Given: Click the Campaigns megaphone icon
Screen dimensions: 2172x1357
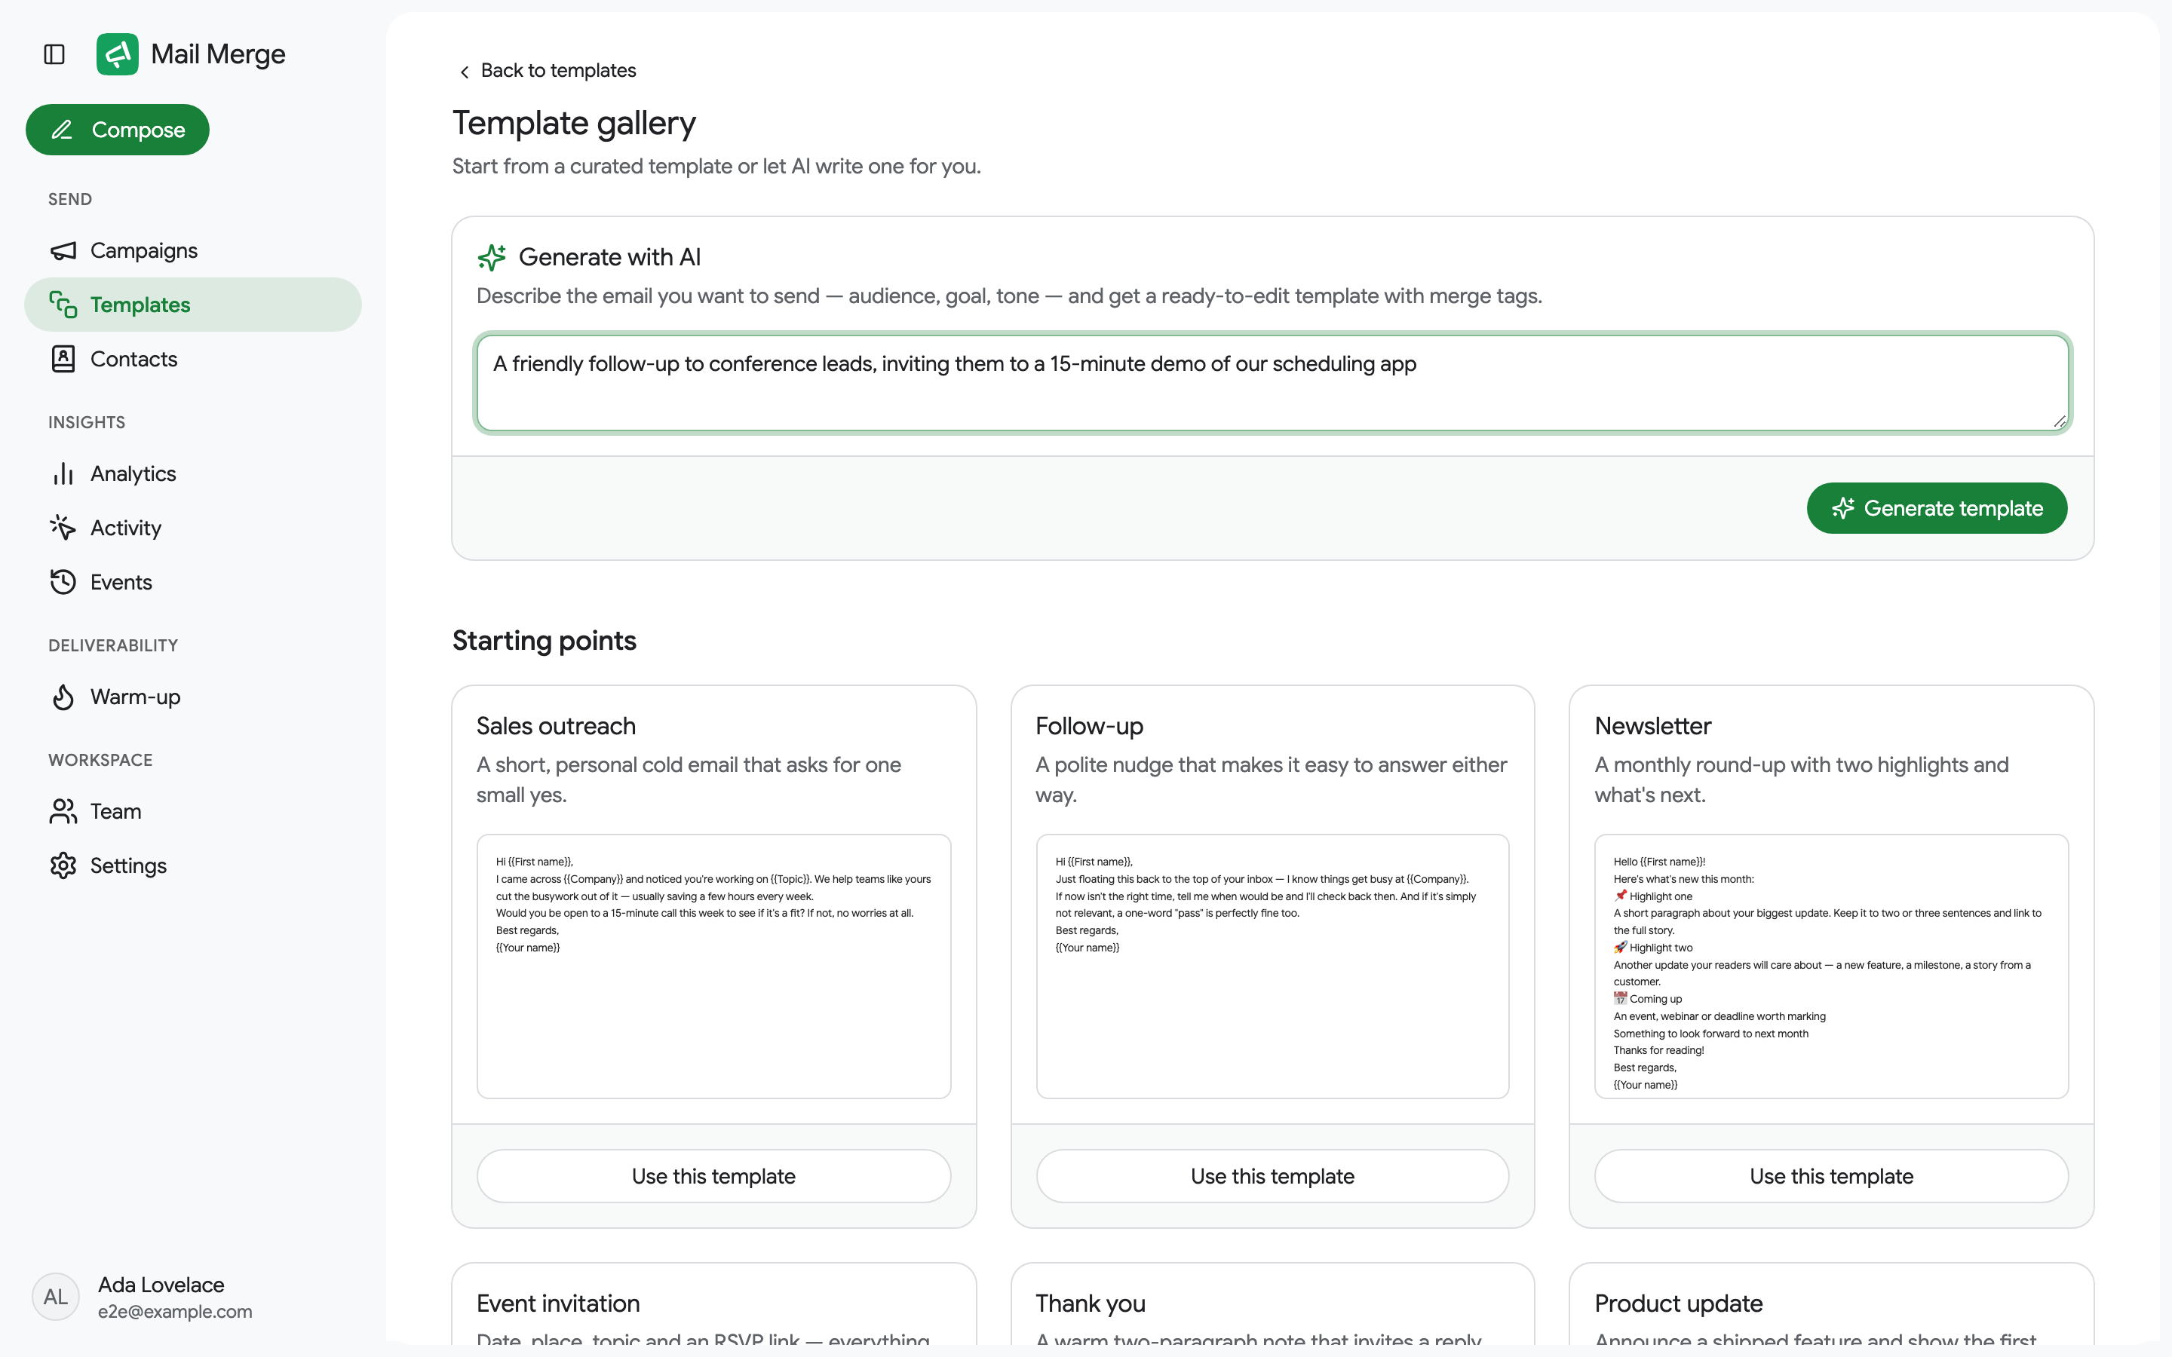Looking at the screenshot, I should [63, 250].
